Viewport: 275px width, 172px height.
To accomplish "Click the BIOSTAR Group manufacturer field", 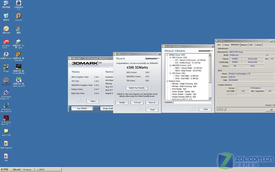I will [x=252, y=52].
